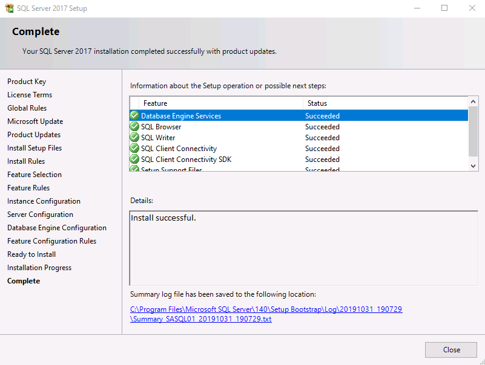485x365 pixels.
Task: Click Install Setup Files step
Action: click(x=35, y=148)
